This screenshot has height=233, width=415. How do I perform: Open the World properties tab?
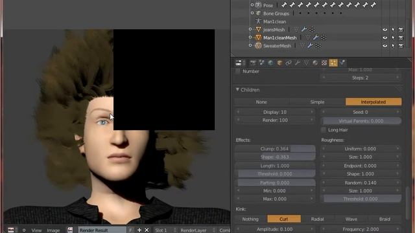(x=270, y=63)
